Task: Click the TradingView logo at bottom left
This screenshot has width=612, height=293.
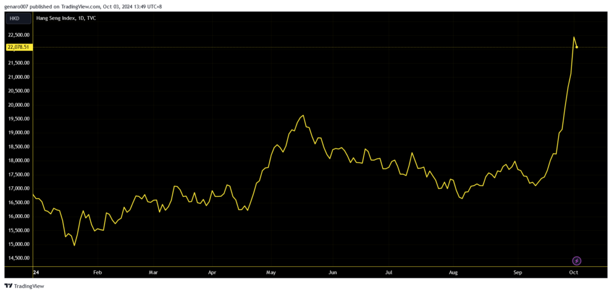Action: pos(24,286)
